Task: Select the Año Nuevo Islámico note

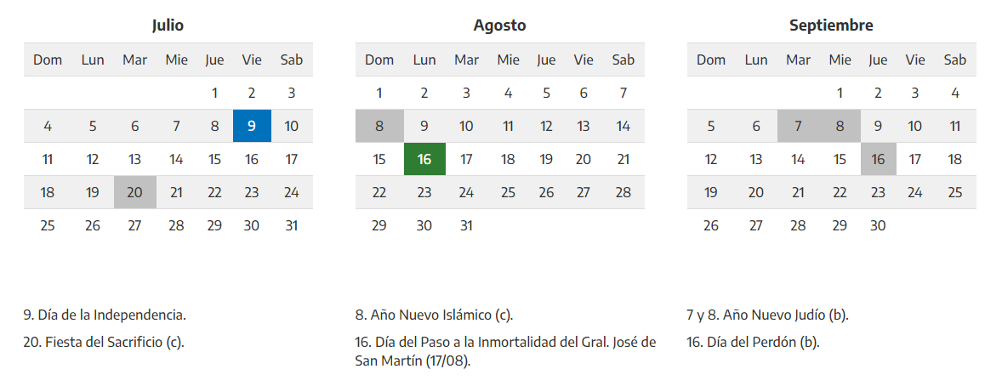Action: click(434, 315)
